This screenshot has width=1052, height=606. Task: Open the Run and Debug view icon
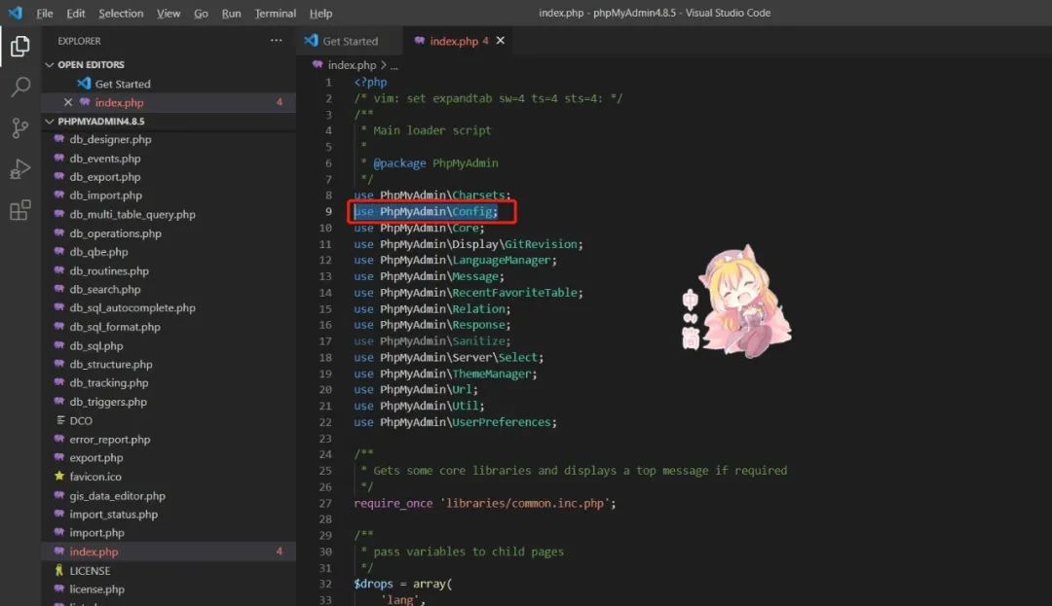tap(20, 168)
